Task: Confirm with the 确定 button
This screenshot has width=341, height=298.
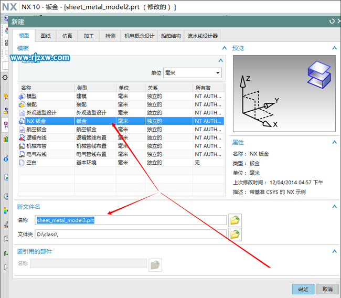Action: 303,289
